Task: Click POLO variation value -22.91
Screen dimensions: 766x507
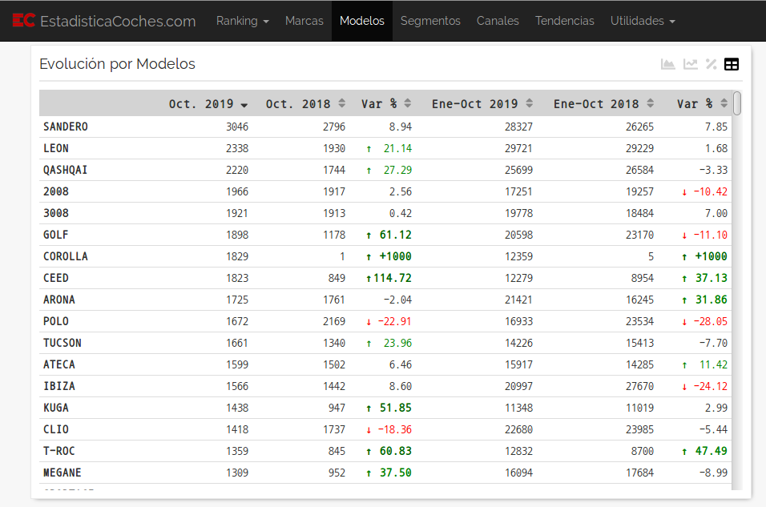Action: pyautogui.click(x=395, y=321)
